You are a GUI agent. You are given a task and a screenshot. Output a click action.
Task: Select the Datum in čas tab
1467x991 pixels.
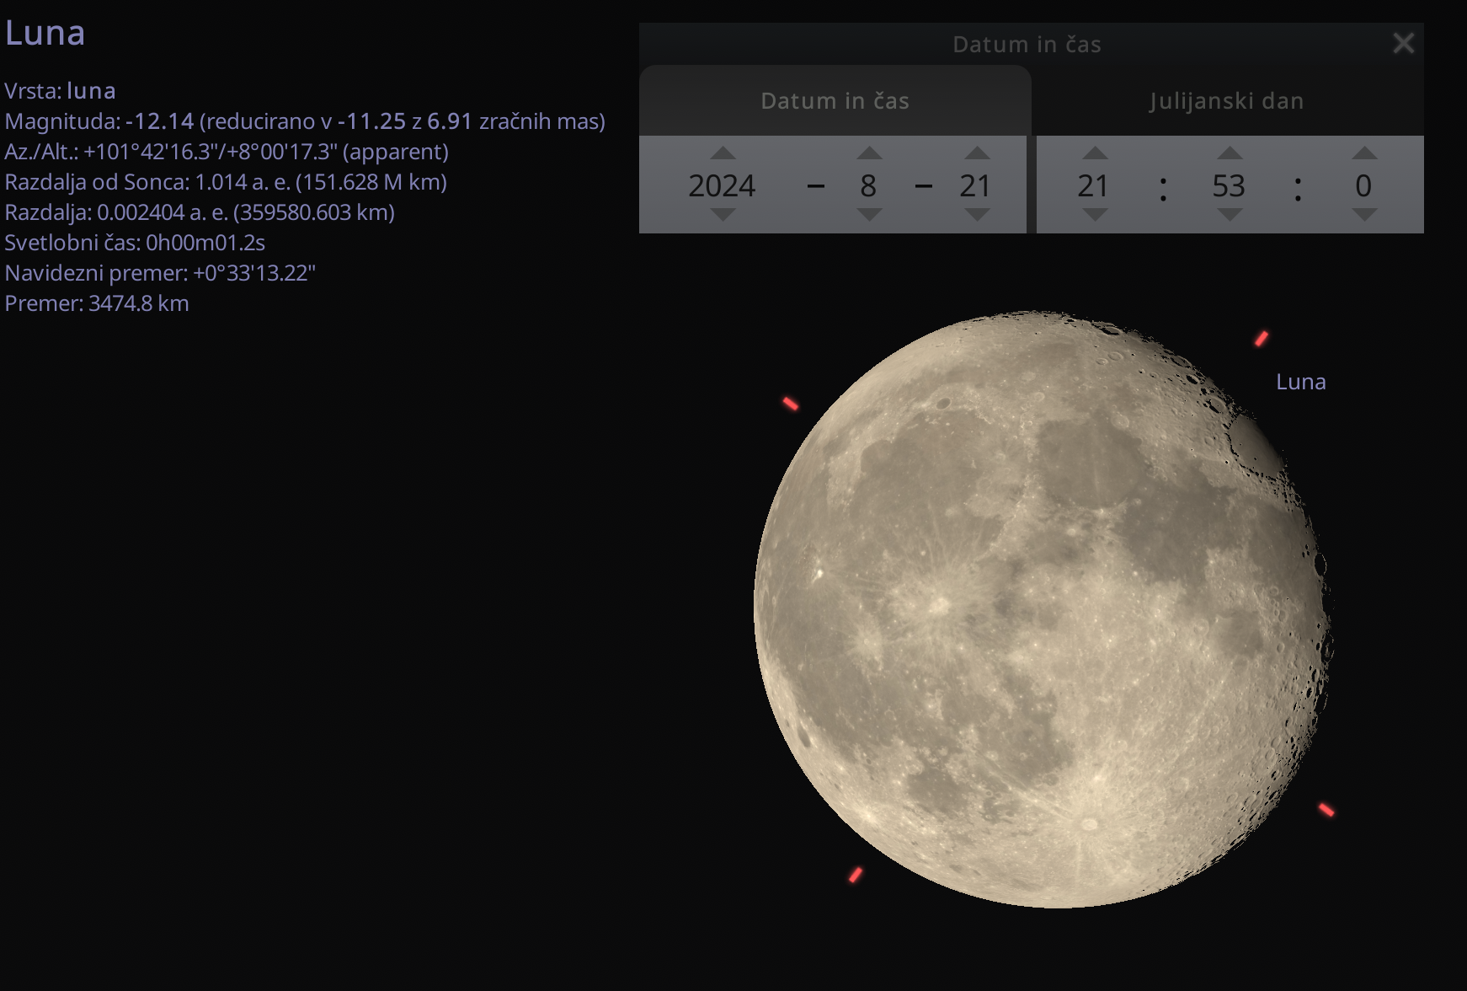(x=835, y=101)
